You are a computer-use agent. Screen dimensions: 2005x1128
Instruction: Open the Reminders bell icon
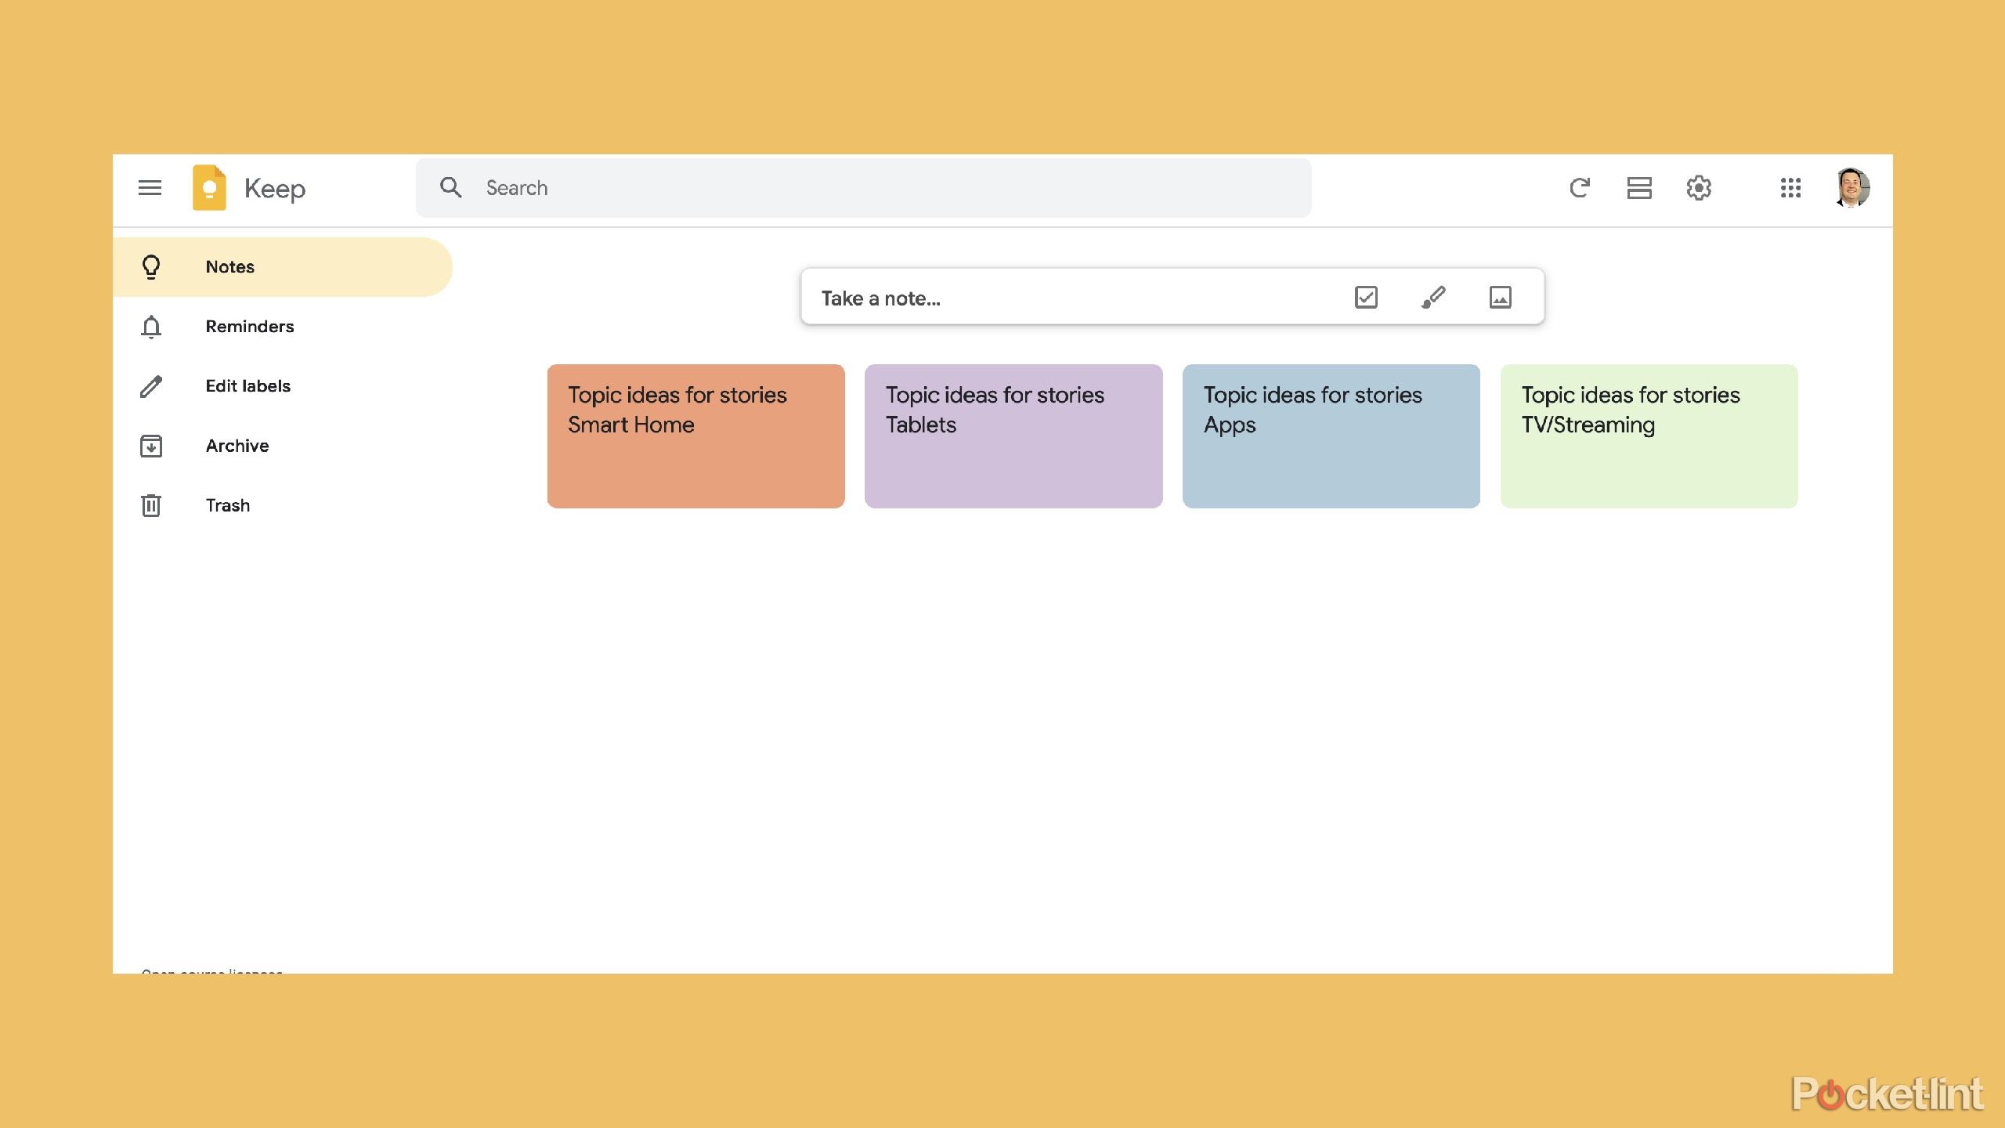pos(150,325)
